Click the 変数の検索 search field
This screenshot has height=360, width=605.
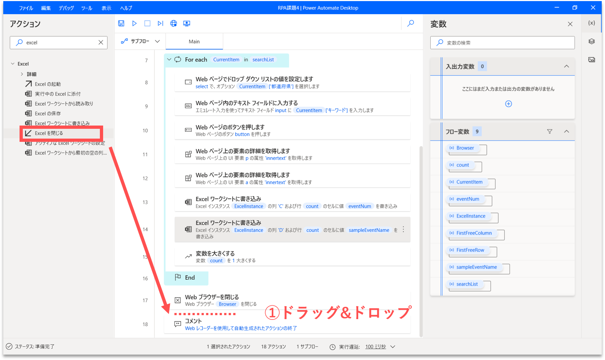point(507,43)
